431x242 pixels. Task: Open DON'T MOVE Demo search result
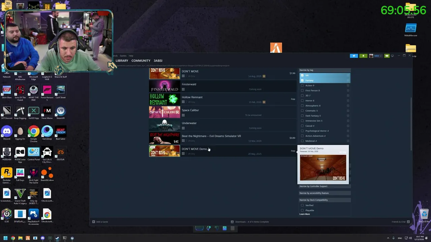click(223, 151)
